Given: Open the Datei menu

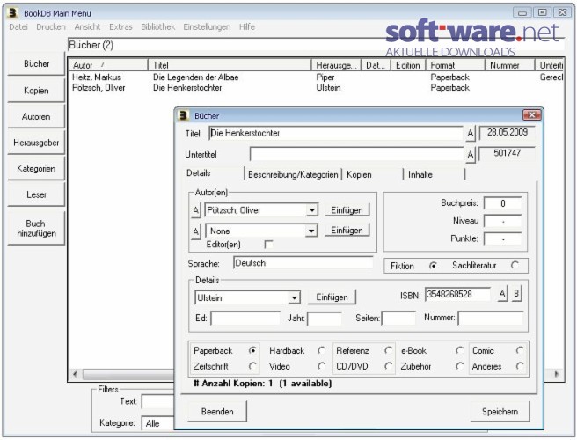Looking at the screenshot, I should (18, 27).
